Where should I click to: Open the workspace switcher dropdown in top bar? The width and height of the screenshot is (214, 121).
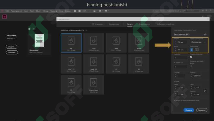pyautogui.click(x=174, y=11)
